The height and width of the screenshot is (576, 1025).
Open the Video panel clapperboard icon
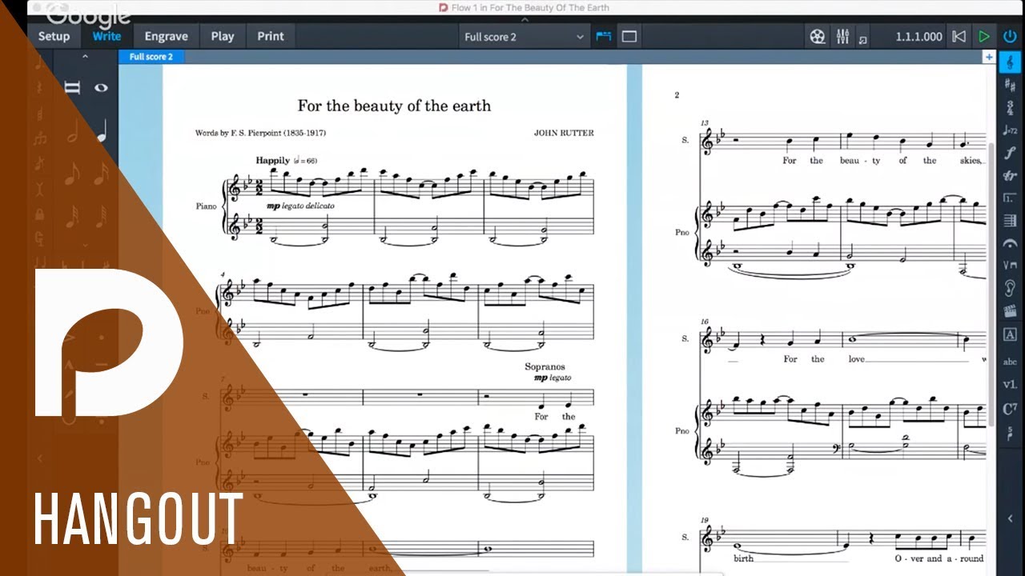tap(1010, 311)
